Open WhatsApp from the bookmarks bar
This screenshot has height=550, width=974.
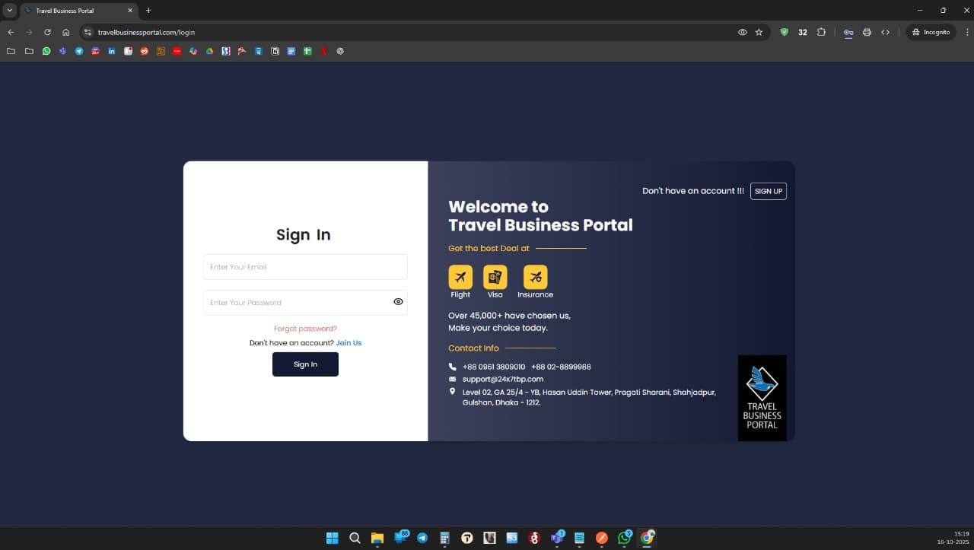(46, 51)
